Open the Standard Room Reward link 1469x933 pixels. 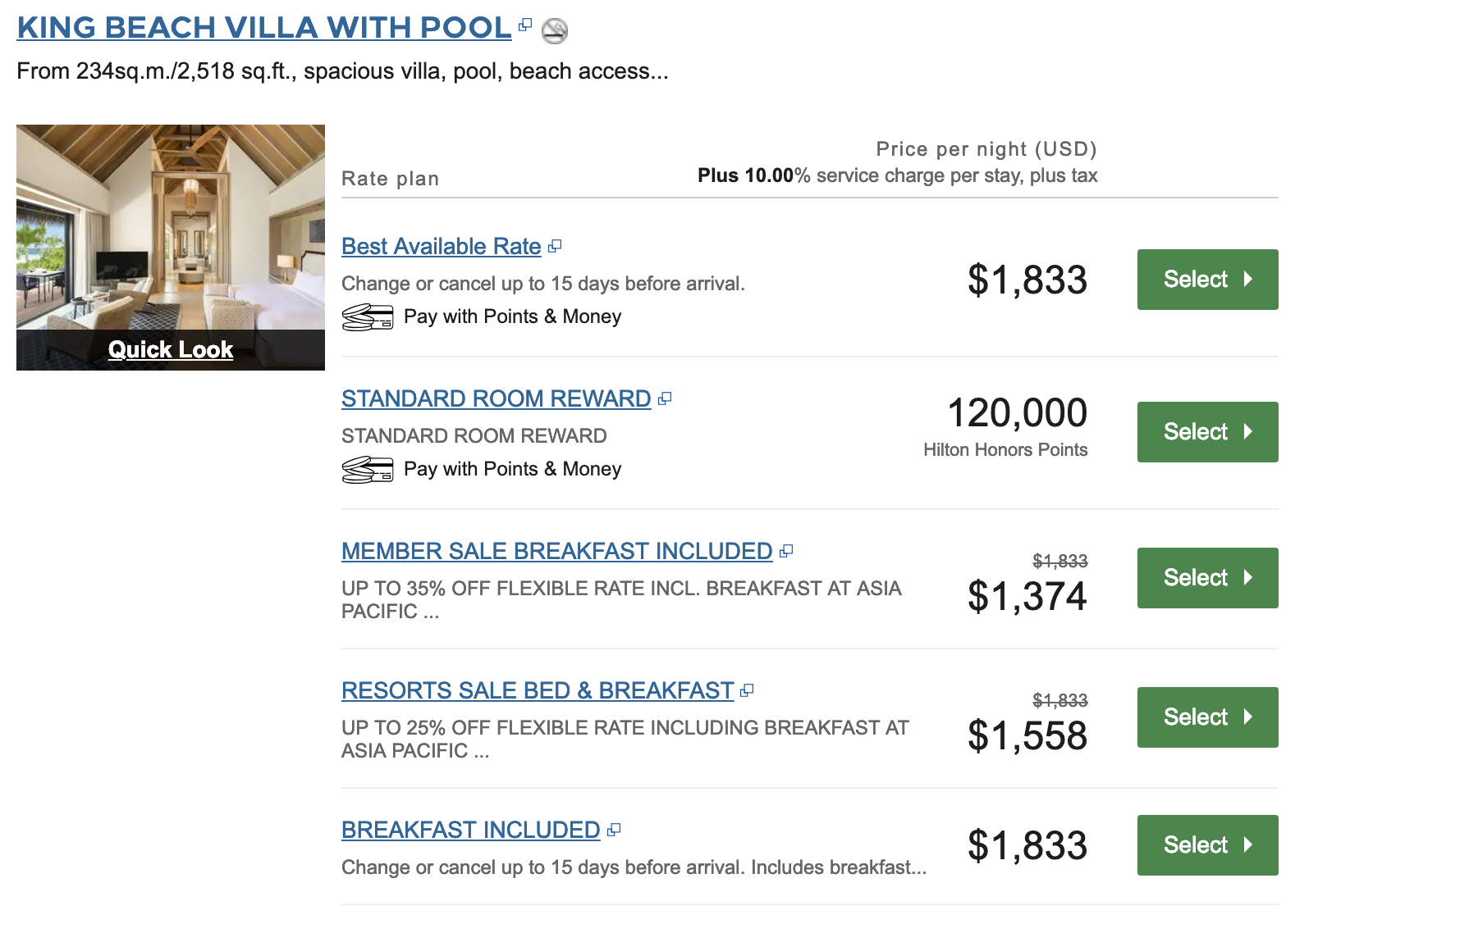click(x=496, y=398)
